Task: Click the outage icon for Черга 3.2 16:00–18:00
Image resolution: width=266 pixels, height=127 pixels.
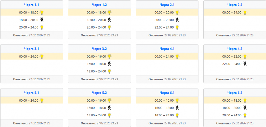Action: (110, 64)
